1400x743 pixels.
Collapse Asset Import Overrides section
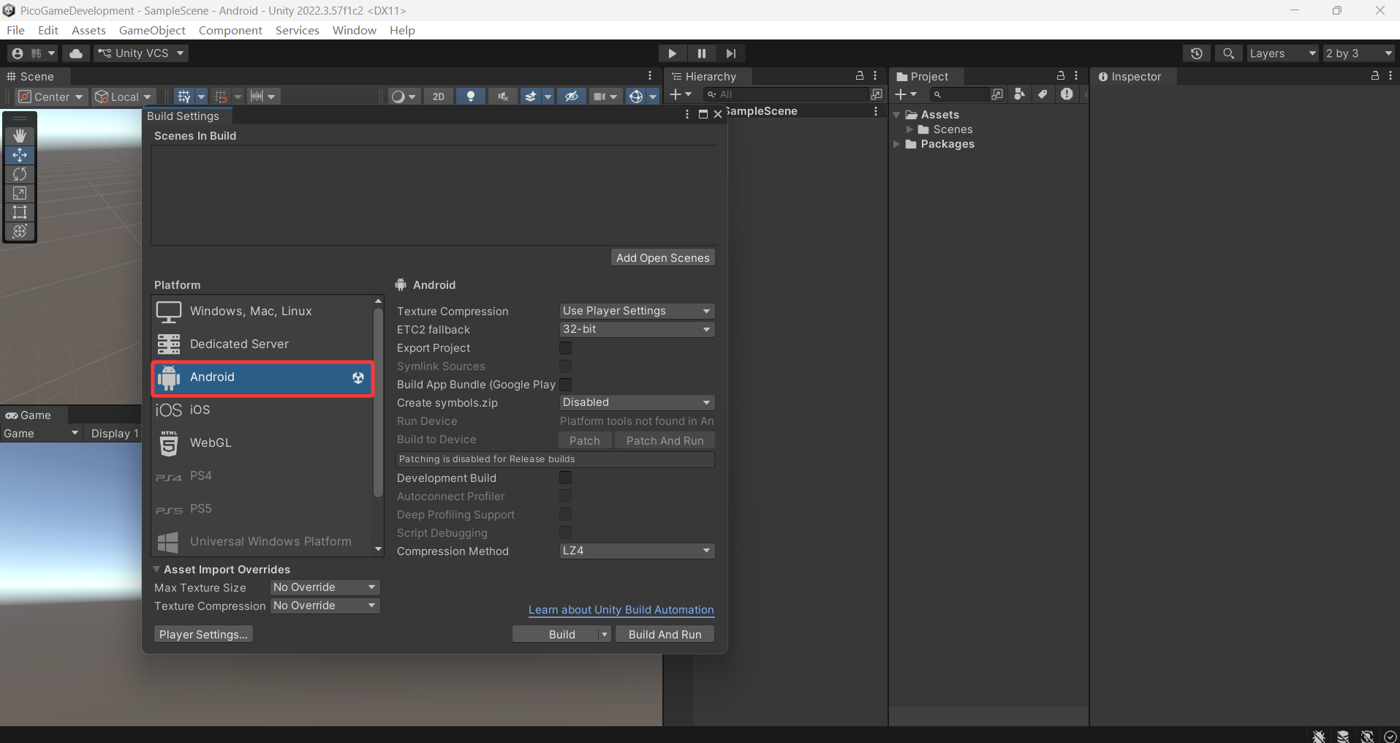[156, 570]
